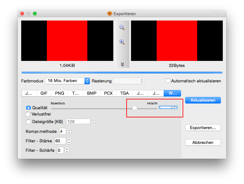
Task: Switch to the first J... tab
Action: coord(29,93)
